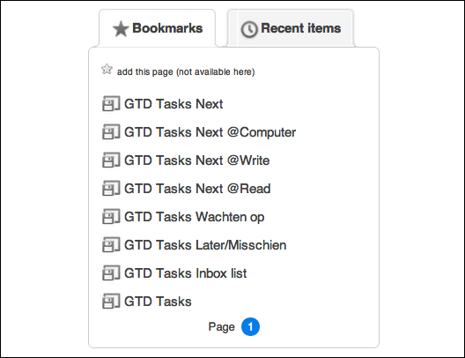This screenshot has width=465, height=358.
Task: Click the clock icon on Recent items tab
Action: [x=249, y=29]
